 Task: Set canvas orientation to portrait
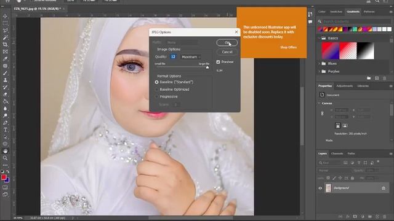[x=338, y=125]
